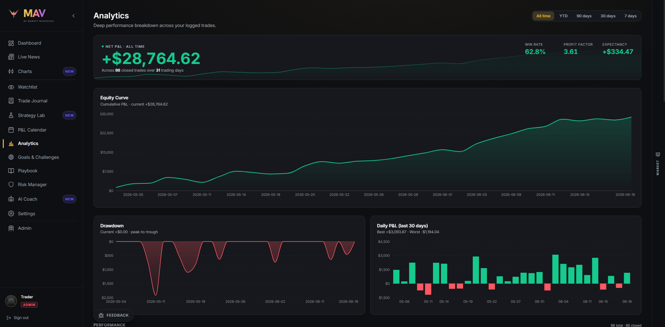Click the FEEDBACK button

tap(114, 315)
